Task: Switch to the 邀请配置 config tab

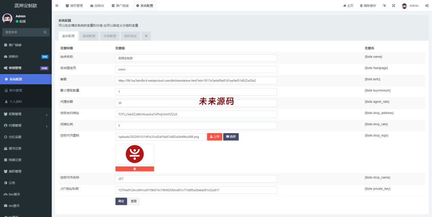Action: coord(89,36)
